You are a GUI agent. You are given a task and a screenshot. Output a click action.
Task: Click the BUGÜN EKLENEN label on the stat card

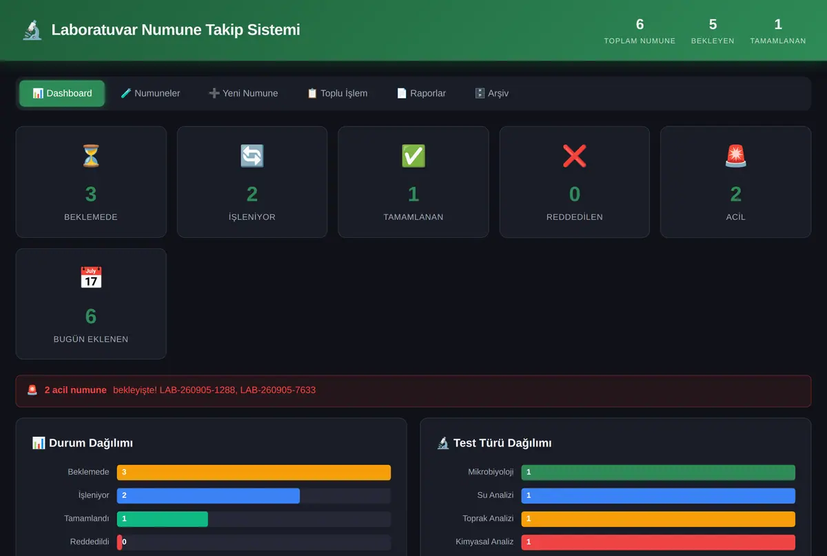pos(91,339)
